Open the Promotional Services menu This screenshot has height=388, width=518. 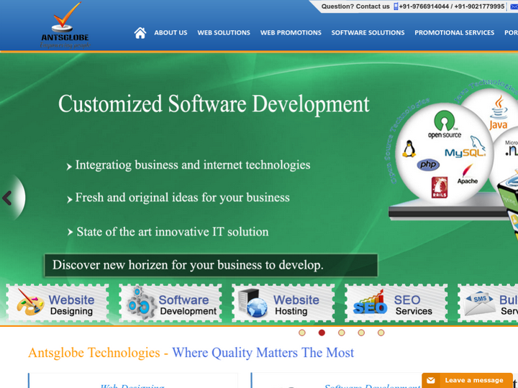[455, 32]
